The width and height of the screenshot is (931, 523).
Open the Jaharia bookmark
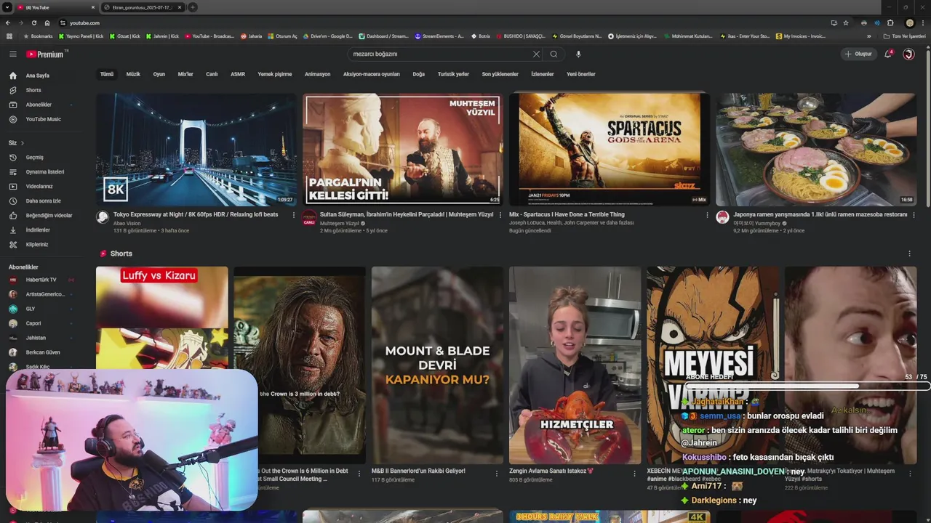pos(251,36)
